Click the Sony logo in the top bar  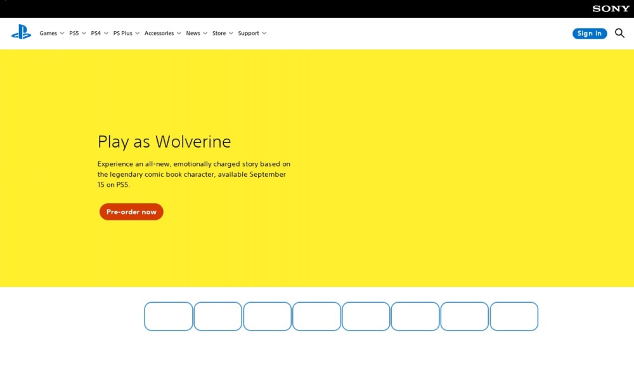point(611,8)
